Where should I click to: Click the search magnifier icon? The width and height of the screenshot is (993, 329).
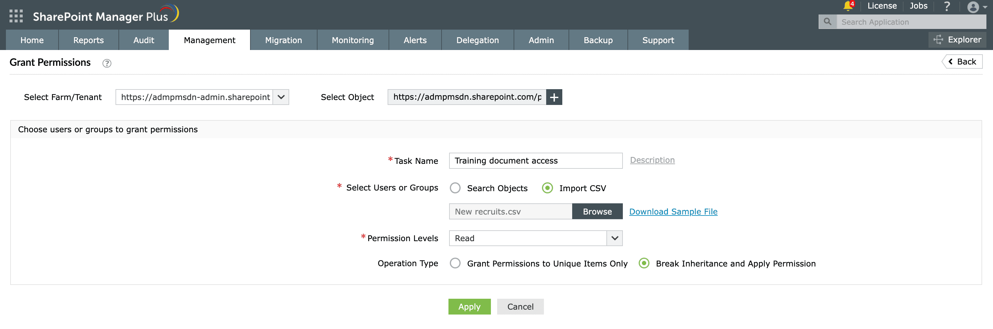pos(827,22)
